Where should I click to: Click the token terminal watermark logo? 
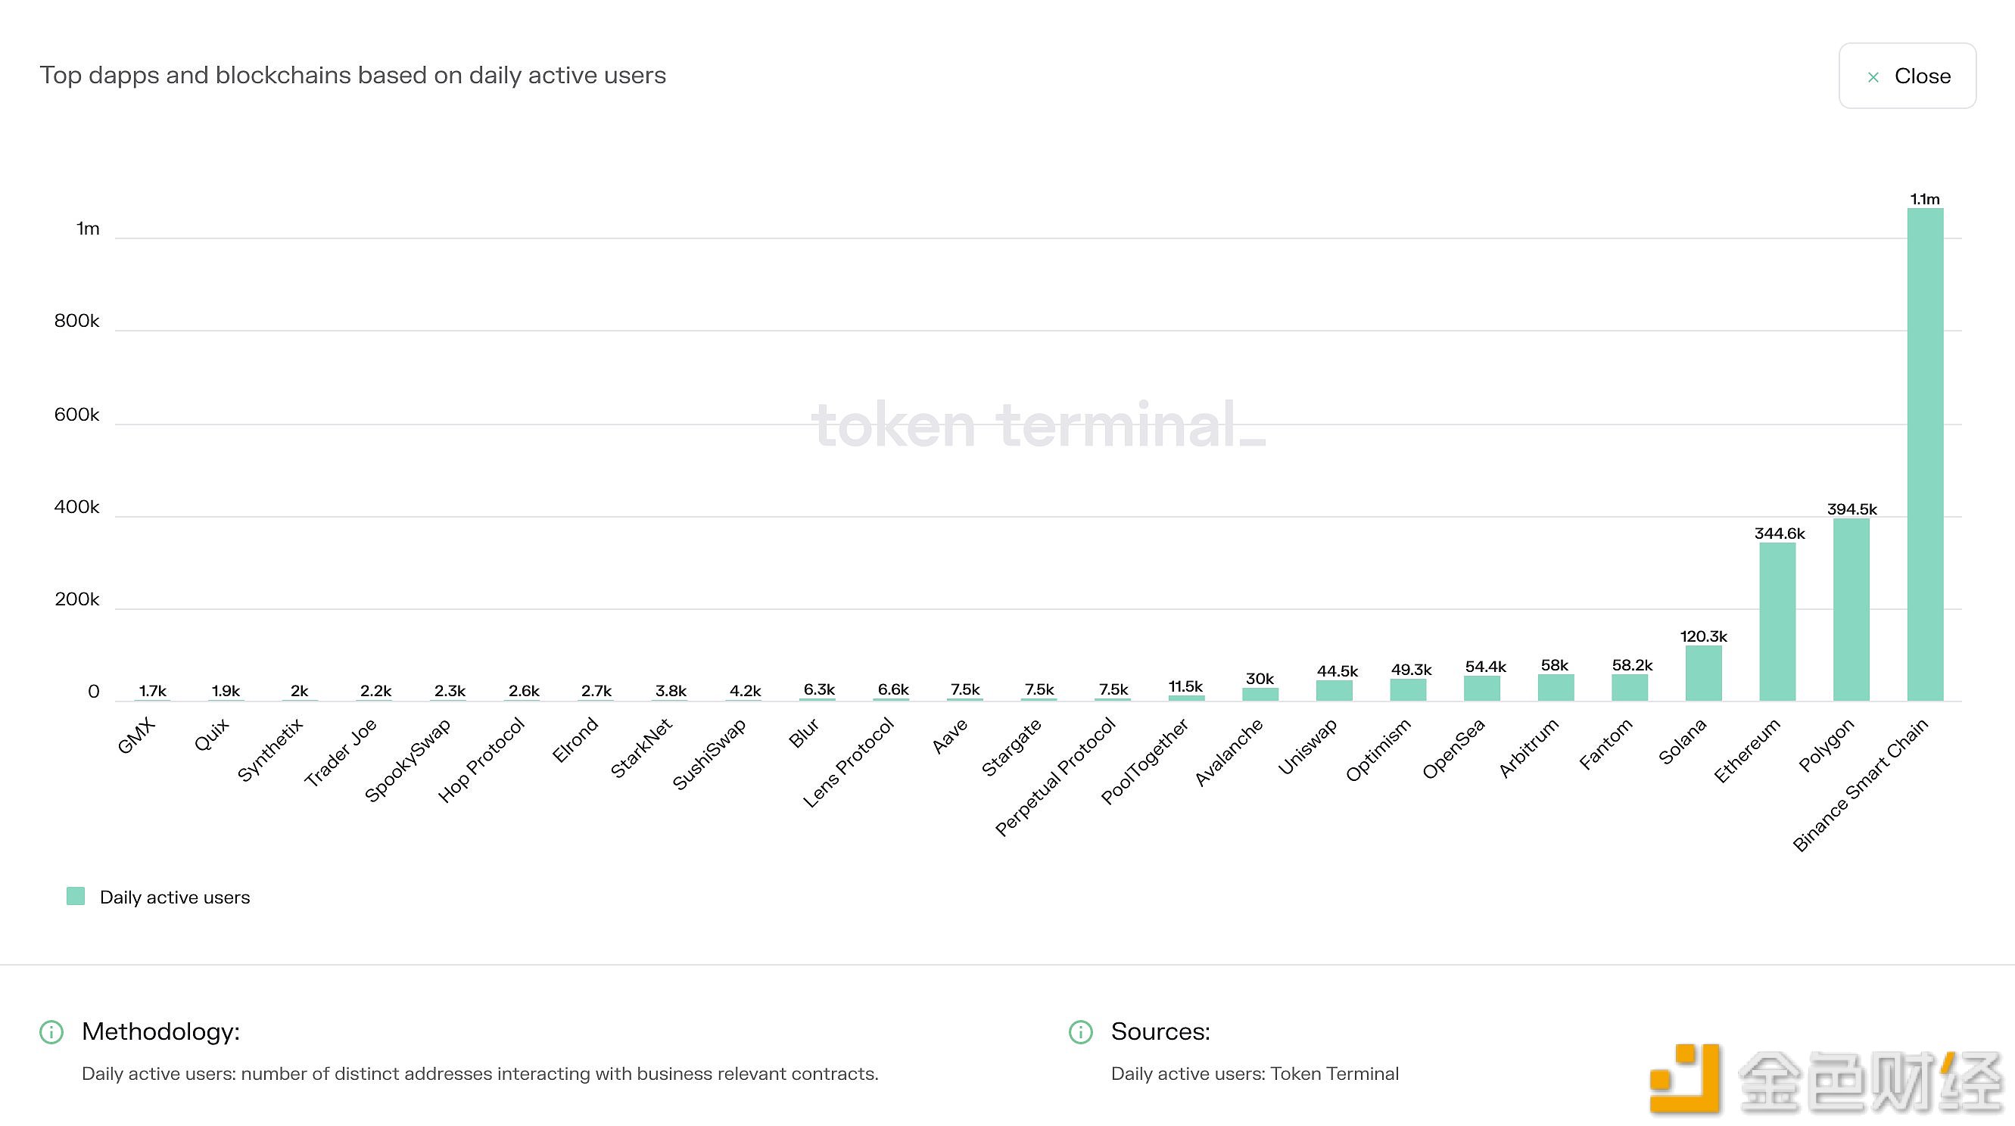(x=1038, y=425)
